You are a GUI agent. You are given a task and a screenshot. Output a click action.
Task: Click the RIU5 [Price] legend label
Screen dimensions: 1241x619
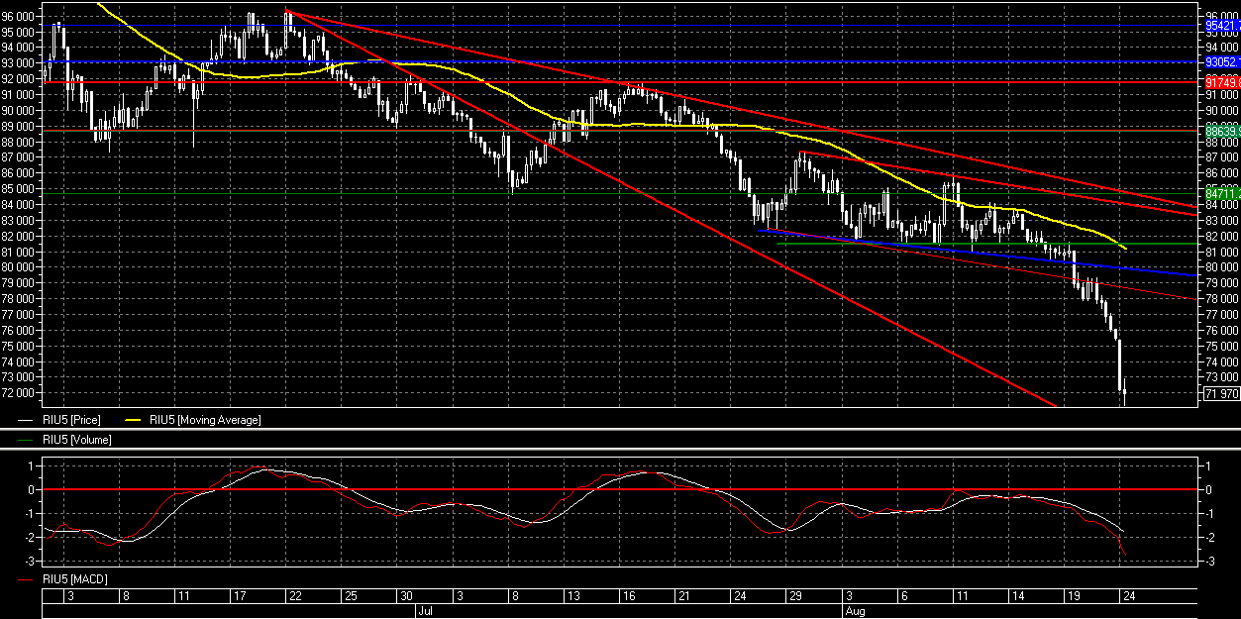pyautogui.click(x=74, y=420)
